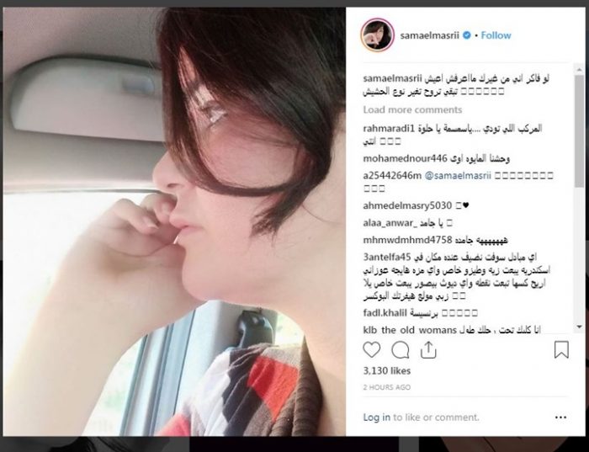Save post with the bookmark icon
This screenshot has height=452, width=589.
[x=561, y=349]
